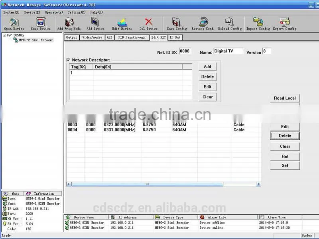Switch to the ASI tab

(109, 37)
